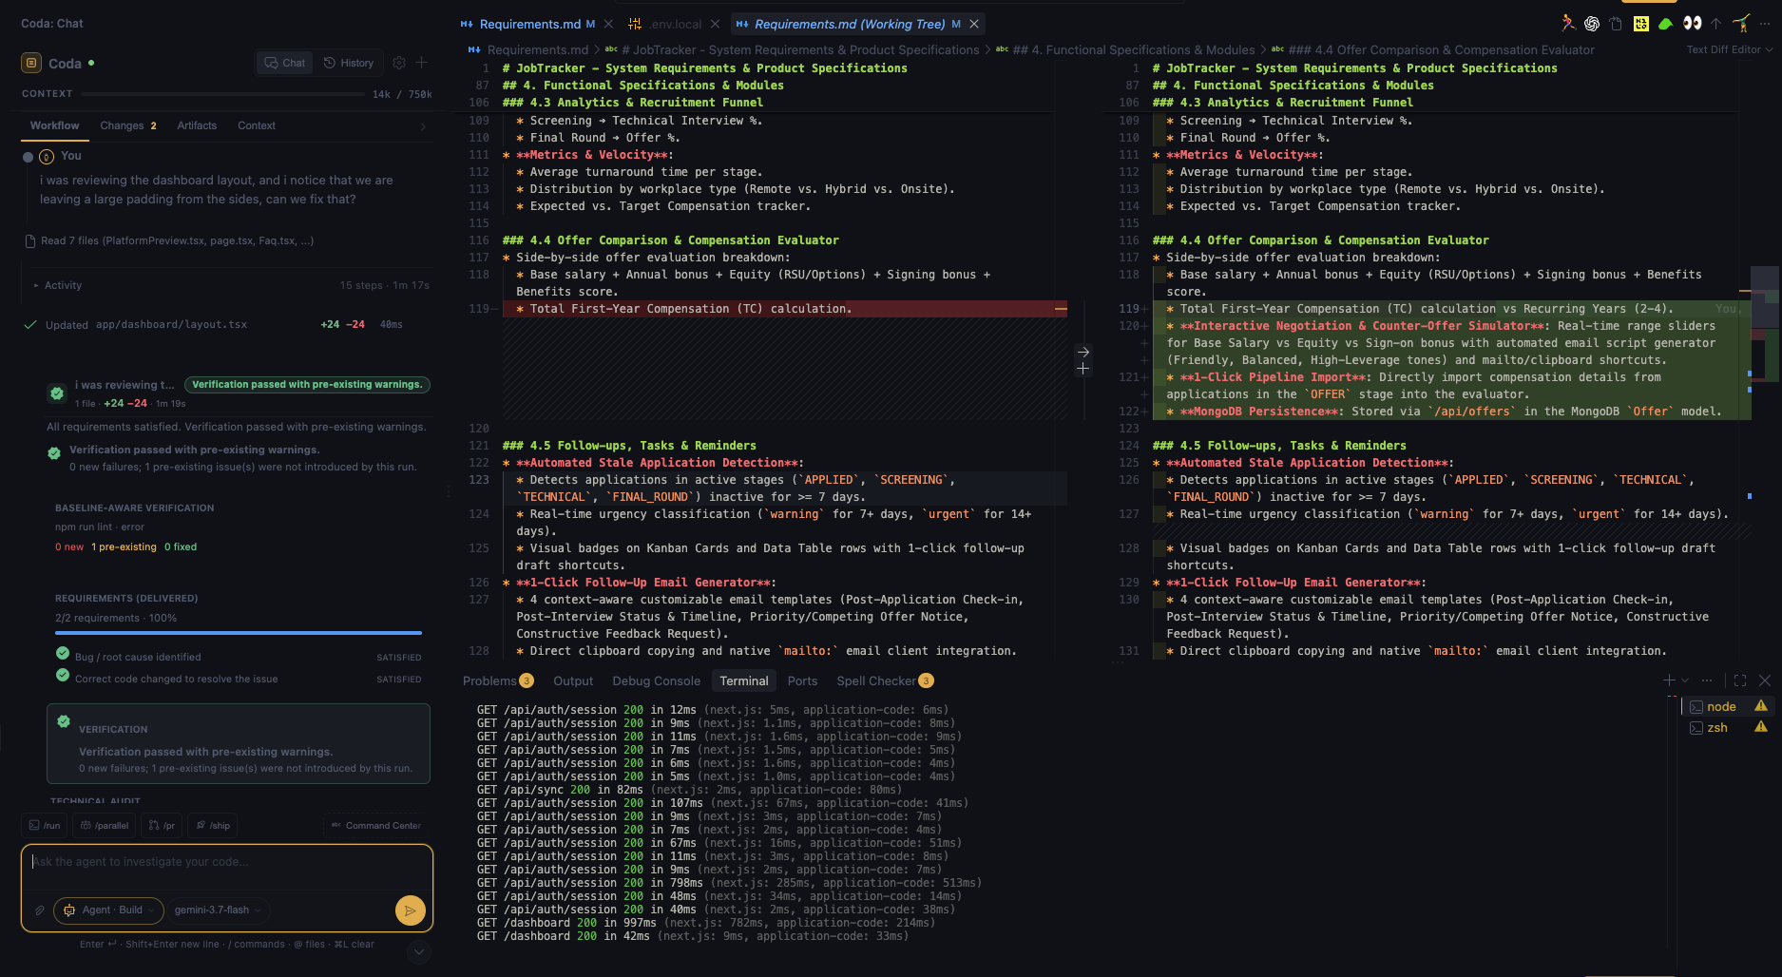
Task: Open the file copy icon in editor toolbar
Action: coord(1617,24)
